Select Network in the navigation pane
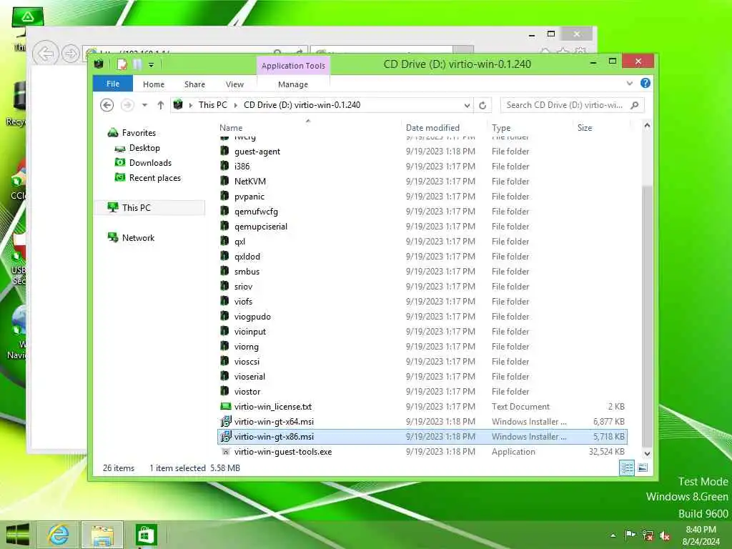This screenshot has width=732, height=549. point(138,237)
